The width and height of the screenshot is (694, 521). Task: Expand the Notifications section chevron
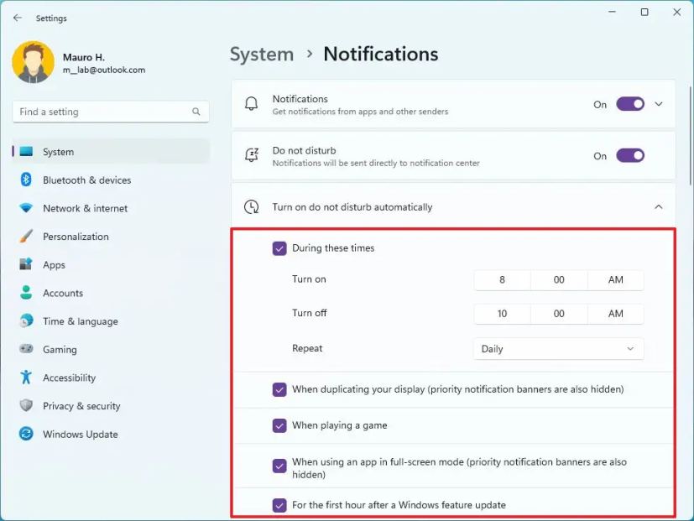click(x=659, y=104)
